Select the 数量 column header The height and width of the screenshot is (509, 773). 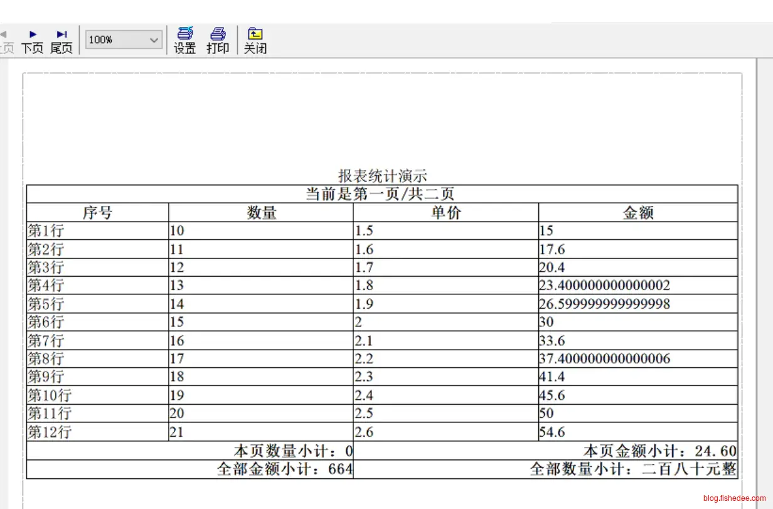pos(261,213)
